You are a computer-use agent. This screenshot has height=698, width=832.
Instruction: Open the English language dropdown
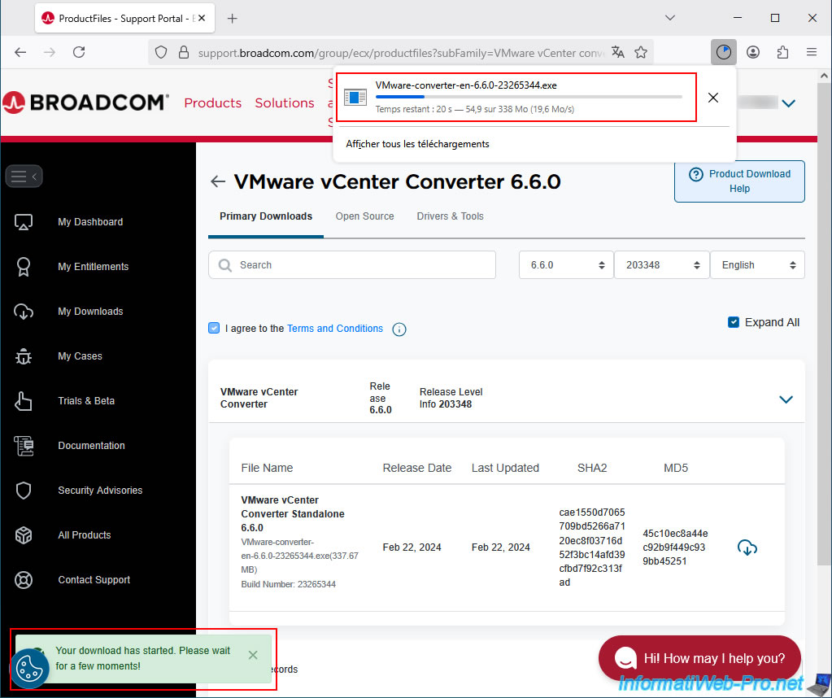pos(756,265)
